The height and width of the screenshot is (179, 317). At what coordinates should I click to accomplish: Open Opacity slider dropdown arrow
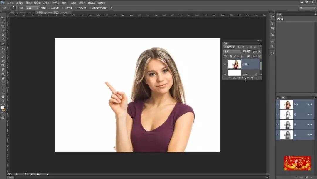coord(260,52)
